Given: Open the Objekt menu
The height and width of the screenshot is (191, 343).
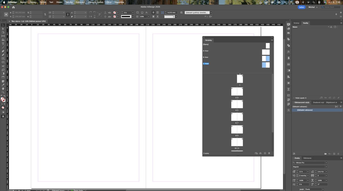Looking at the screenshot, I should coord(59,2).
